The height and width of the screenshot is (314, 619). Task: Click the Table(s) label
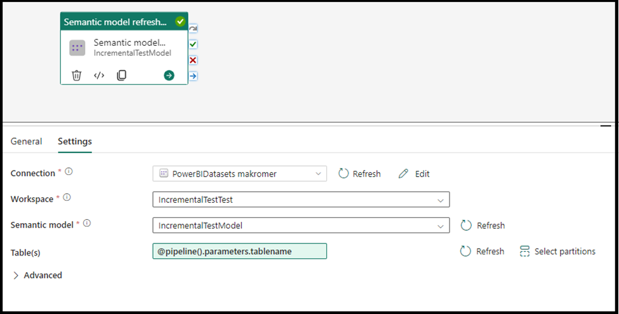click(25, 253)
